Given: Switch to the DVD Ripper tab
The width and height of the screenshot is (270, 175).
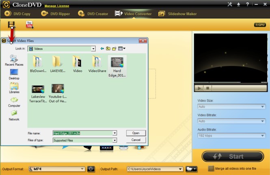Looking at the screenshot, I should pos(56,14).
